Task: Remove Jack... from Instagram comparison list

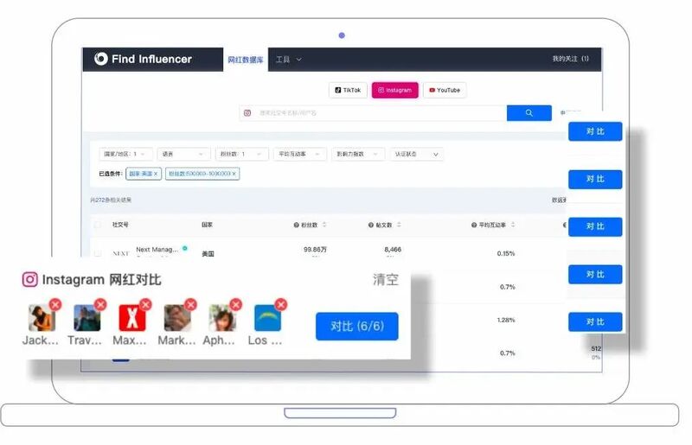Action: coord(55,304)
